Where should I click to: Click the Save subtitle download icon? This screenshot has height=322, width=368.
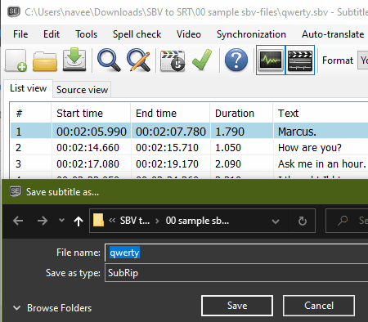(x=74, y=60)
